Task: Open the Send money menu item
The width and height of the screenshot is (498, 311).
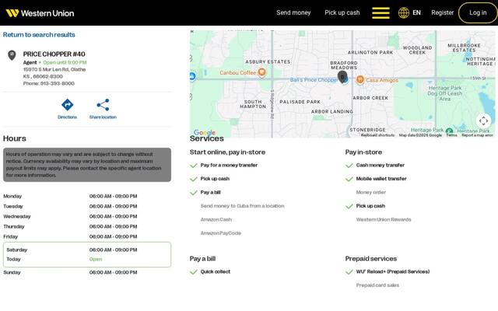Action: pos(293,12)
